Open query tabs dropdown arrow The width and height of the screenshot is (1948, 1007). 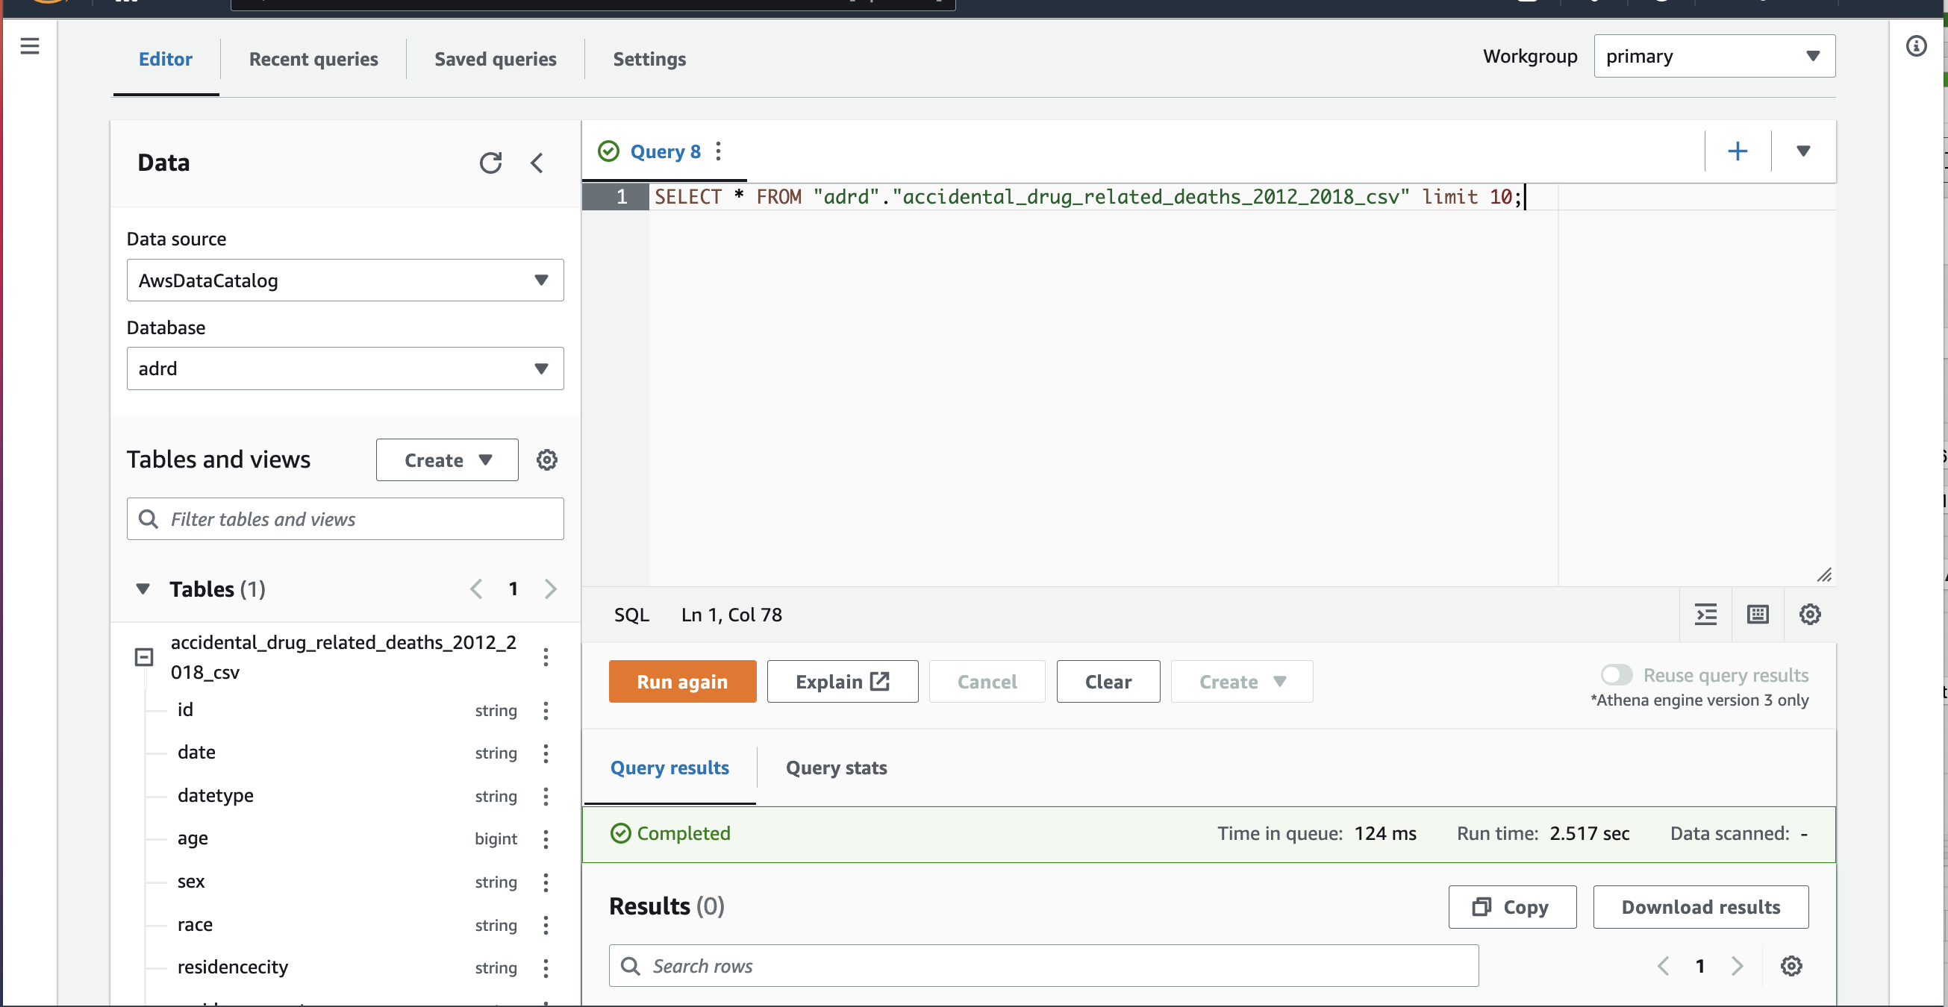(1802, 151)
